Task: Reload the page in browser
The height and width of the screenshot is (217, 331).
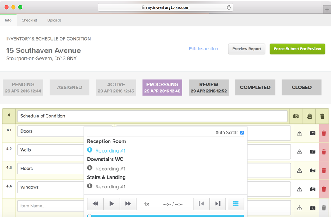Action: [229, 7]
